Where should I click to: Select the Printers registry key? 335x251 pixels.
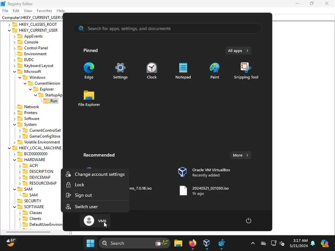pos(30,113)
